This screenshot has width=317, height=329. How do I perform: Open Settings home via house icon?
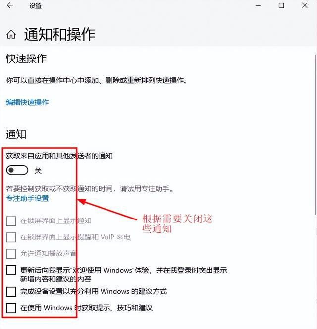11,34
